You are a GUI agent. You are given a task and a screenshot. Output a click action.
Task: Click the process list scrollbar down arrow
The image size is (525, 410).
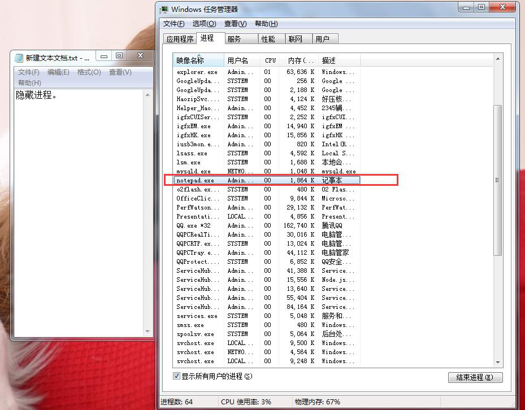[x=497, y=361]
